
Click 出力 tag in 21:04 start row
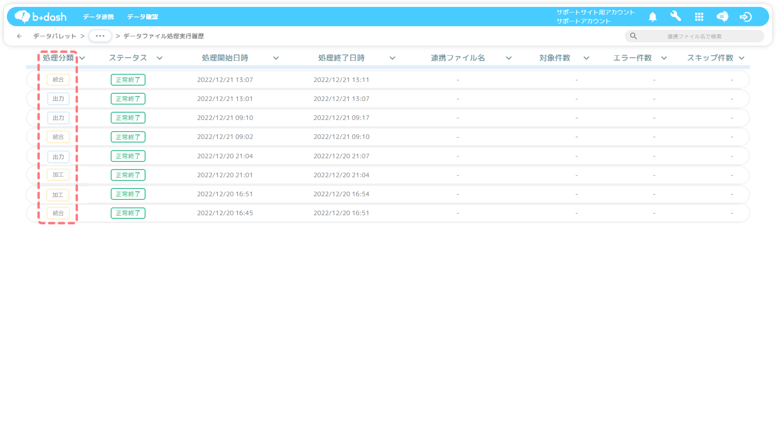coord(58,156)
